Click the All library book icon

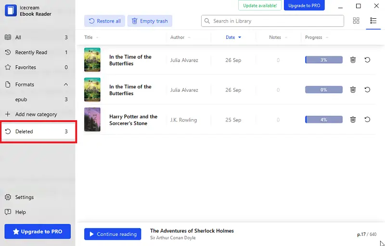[8, 37]
